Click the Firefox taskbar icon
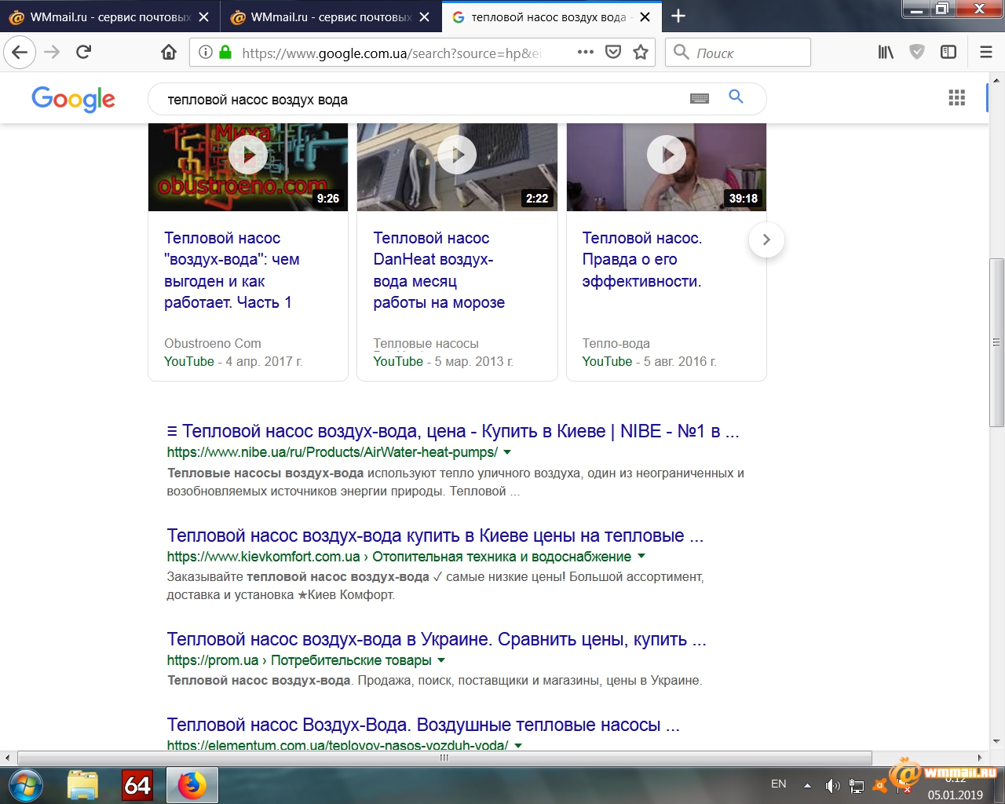The width and height of the screenshot is (1005, 804). tap(192, 786)
